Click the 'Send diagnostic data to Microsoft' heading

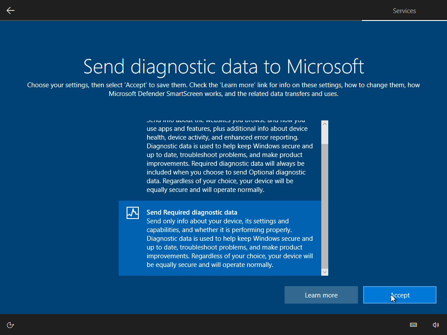coord(223,66)
